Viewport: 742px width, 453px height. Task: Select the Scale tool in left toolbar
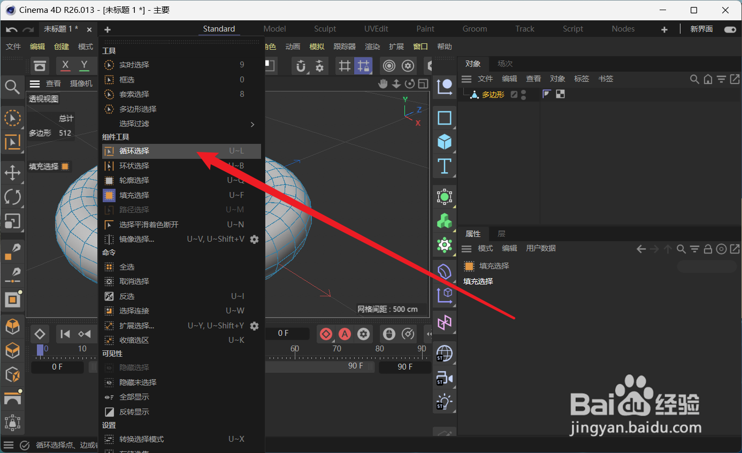point(12,221)
